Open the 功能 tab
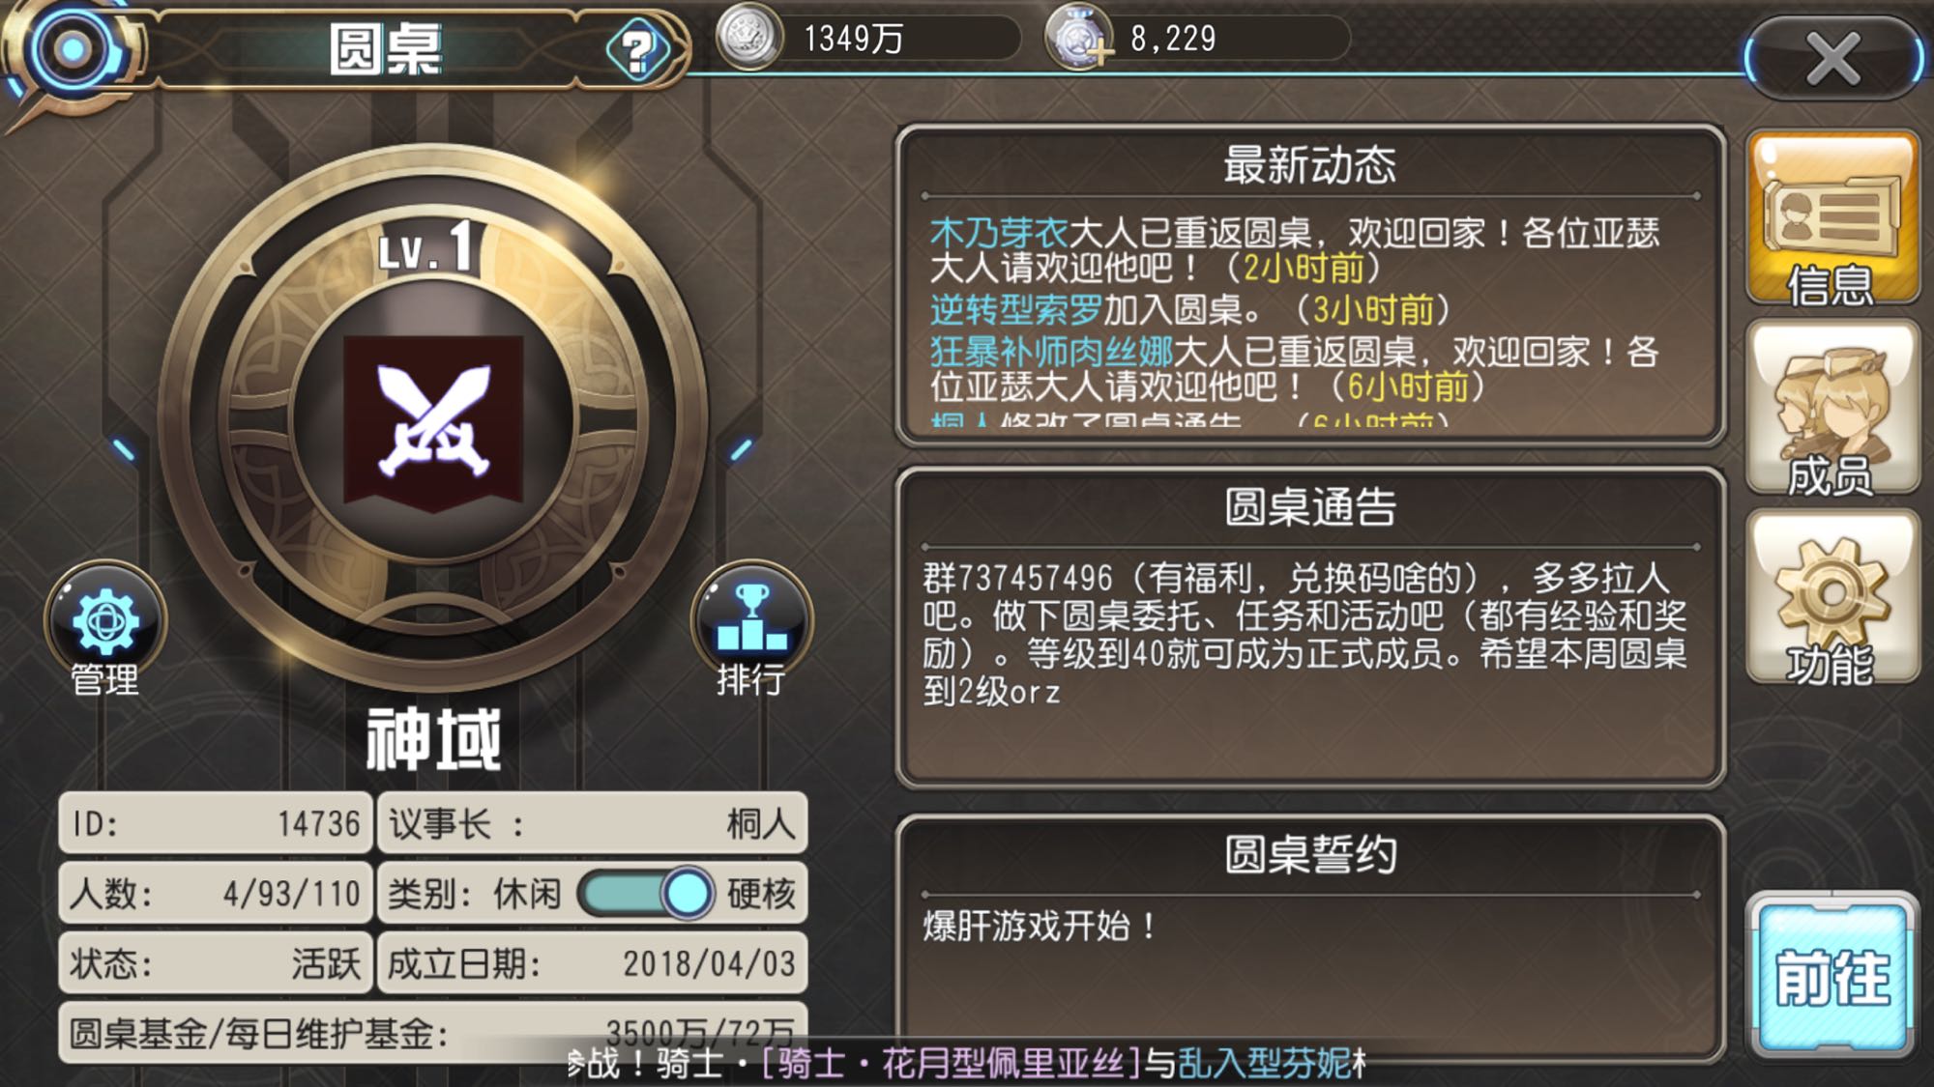This screenshot has height=1087, width=1934. coord(1832,598)
